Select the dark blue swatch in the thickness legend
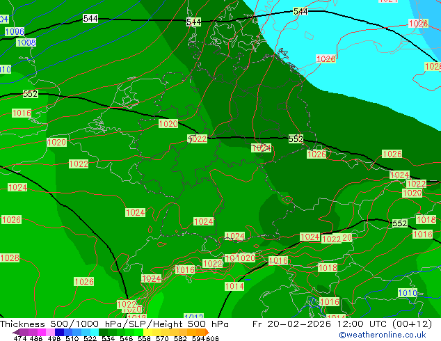441x341 pixels. 59,332
